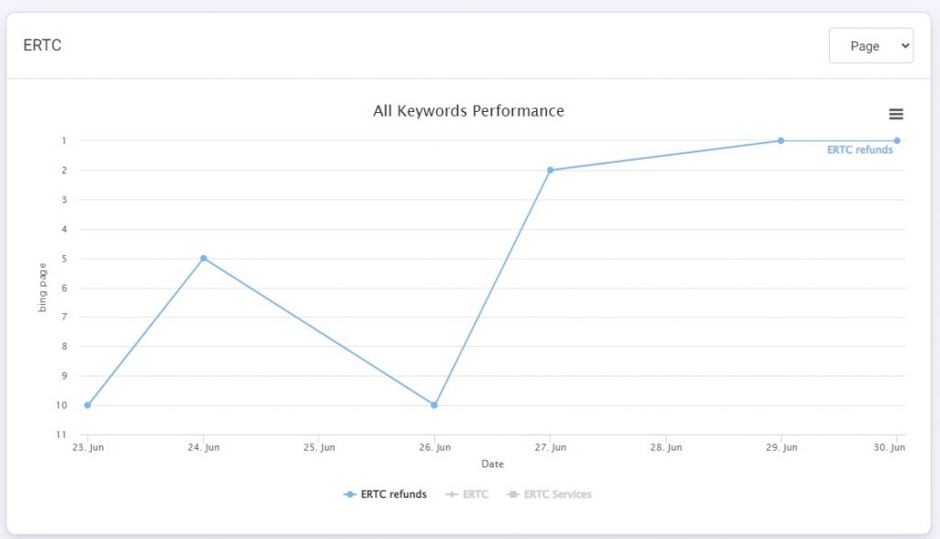
Task: Show the ERTC Services legend series
Action: point(557,494)
